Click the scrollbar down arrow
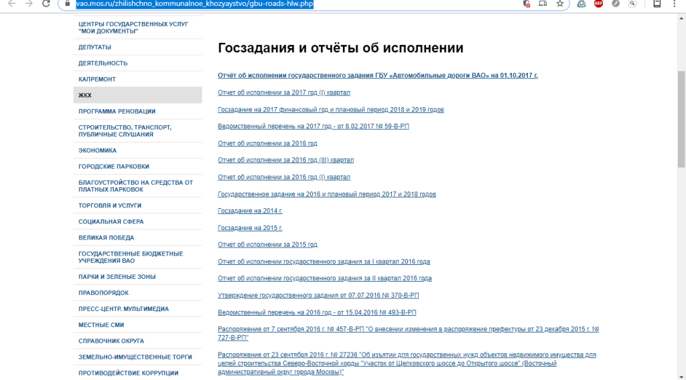The height and width of the screenshot is (380, 686). 681,376
